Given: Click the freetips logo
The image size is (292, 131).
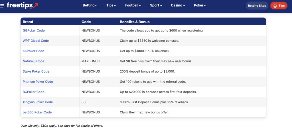Looking at the screenshot, I should [23, 5].
